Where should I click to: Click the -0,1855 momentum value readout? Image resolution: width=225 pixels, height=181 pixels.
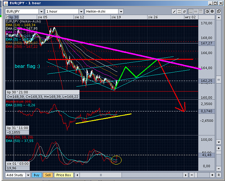click(x=18, y=132)
